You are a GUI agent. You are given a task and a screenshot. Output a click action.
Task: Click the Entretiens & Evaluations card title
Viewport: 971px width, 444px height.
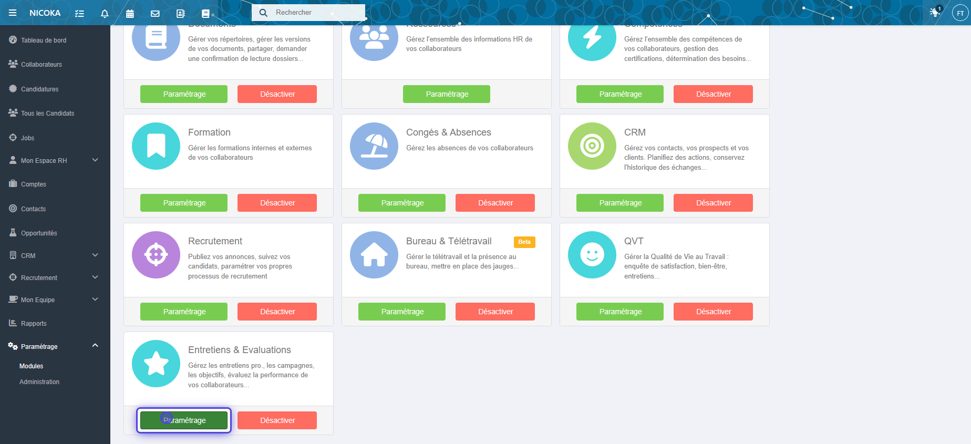240,350
